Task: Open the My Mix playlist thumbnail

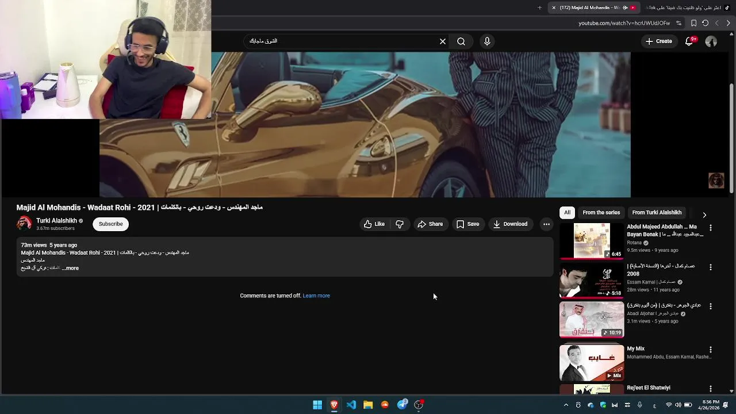Action: [592, 363]
